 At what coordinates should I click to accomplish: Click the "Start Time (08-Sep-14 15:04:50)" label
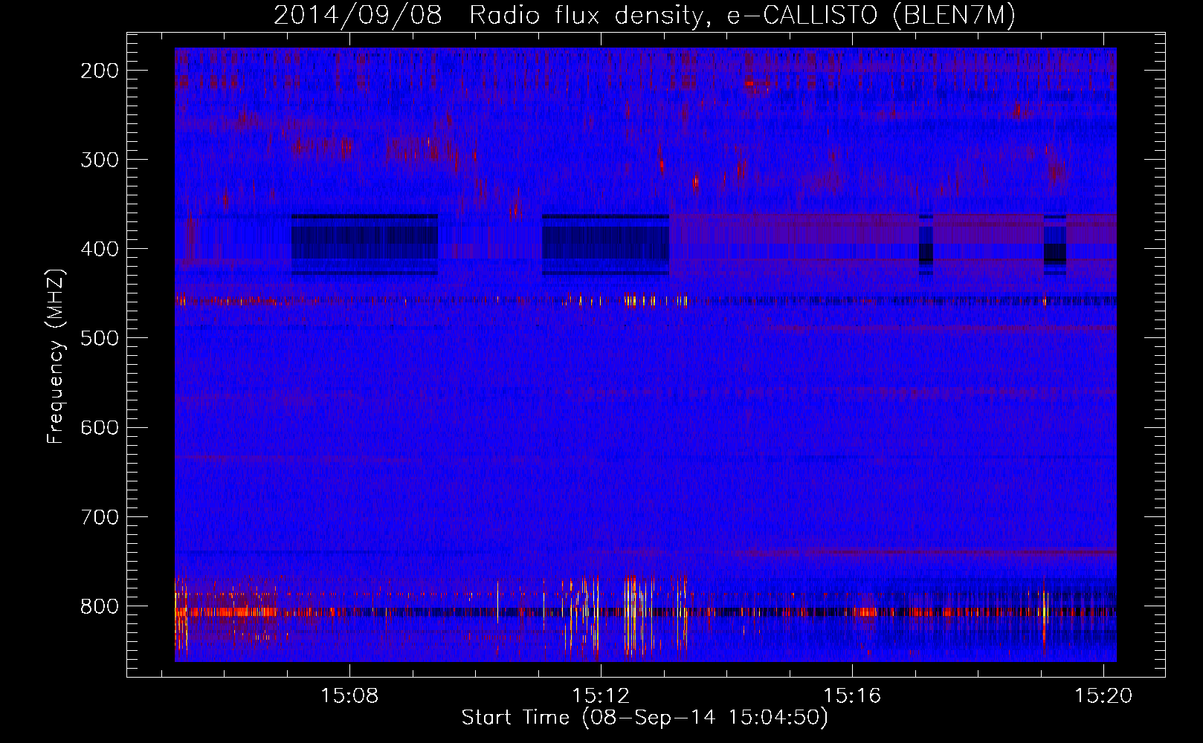click(x=645, y=718)
